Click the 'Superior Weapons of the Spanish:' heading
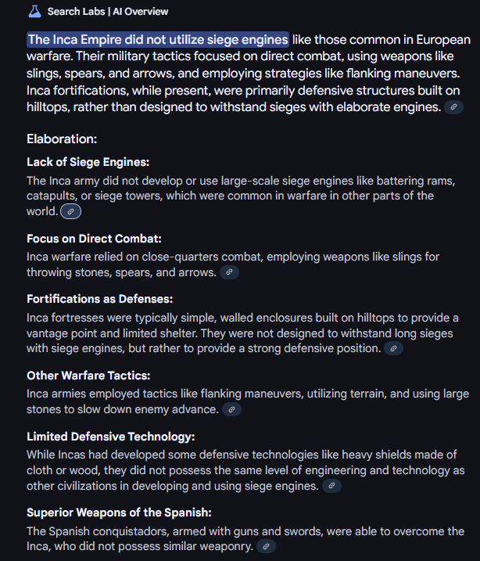 tap(119, 512)
